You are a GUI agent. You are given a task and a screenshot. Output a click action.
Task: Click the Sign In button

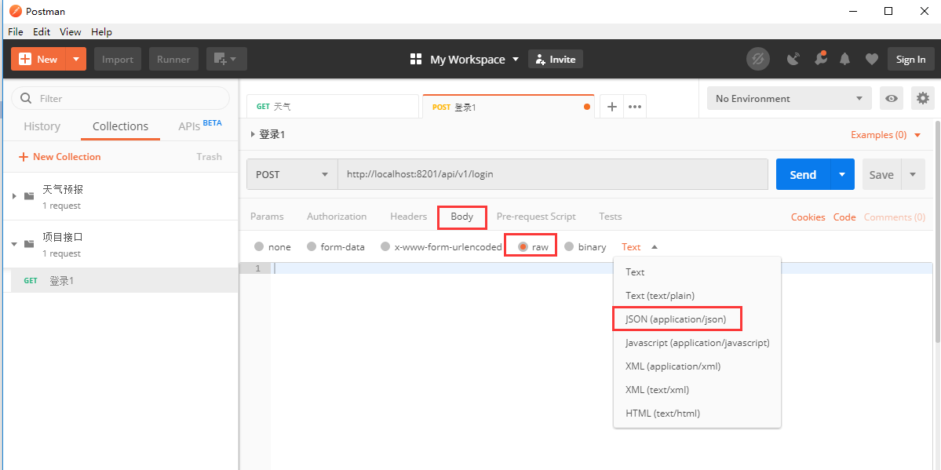point(910,59)
